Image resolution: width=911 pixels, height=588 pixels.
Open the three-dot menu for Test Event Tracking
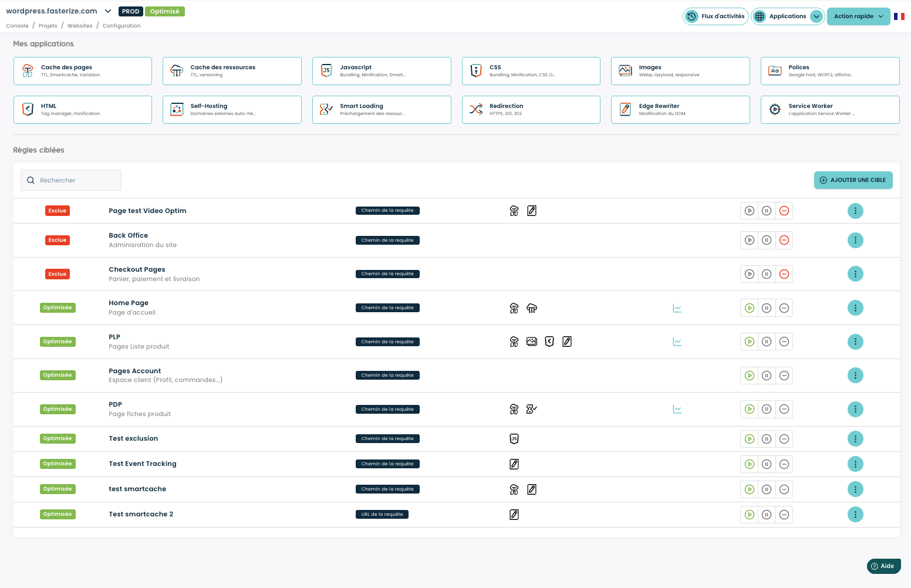coord(855,464)
